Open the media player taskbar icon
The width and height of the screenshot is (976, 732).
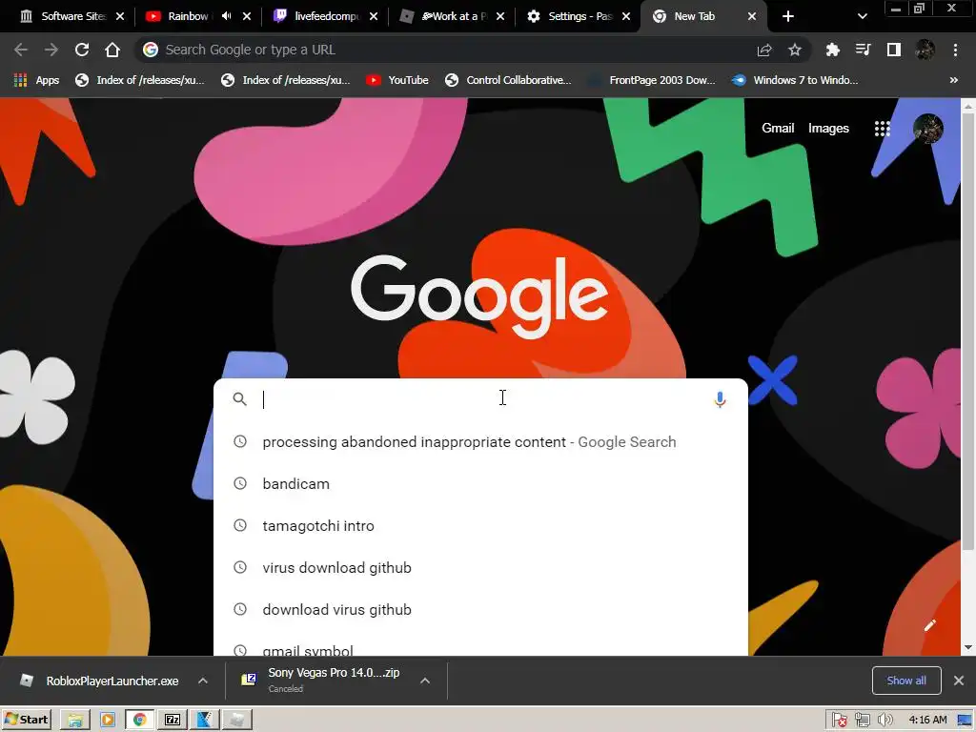click(107, 720)
